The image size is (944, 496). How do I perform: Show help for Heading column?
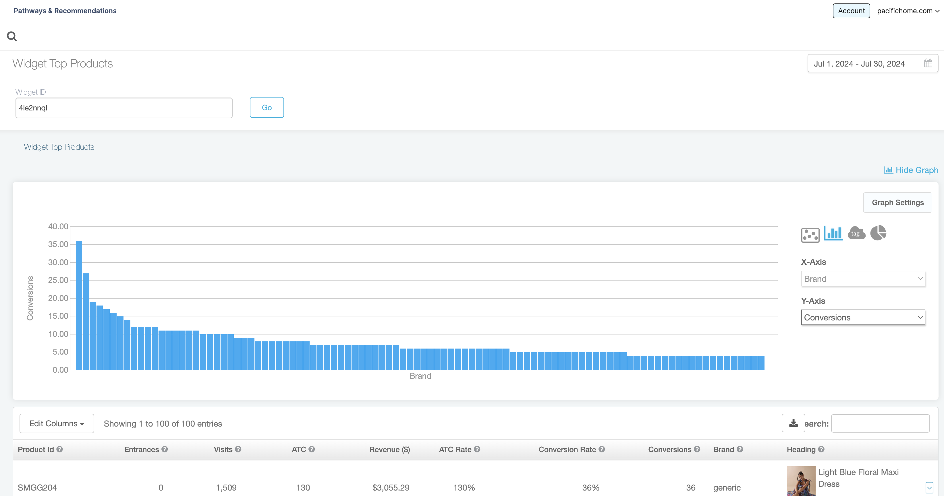click(x=821, y=449)
